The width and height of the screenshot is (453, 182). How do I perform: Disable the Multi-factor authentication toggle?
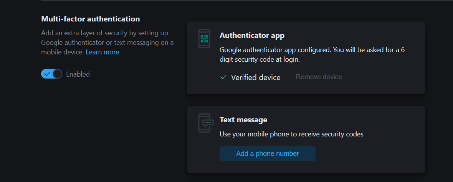[x=51, y=74]
